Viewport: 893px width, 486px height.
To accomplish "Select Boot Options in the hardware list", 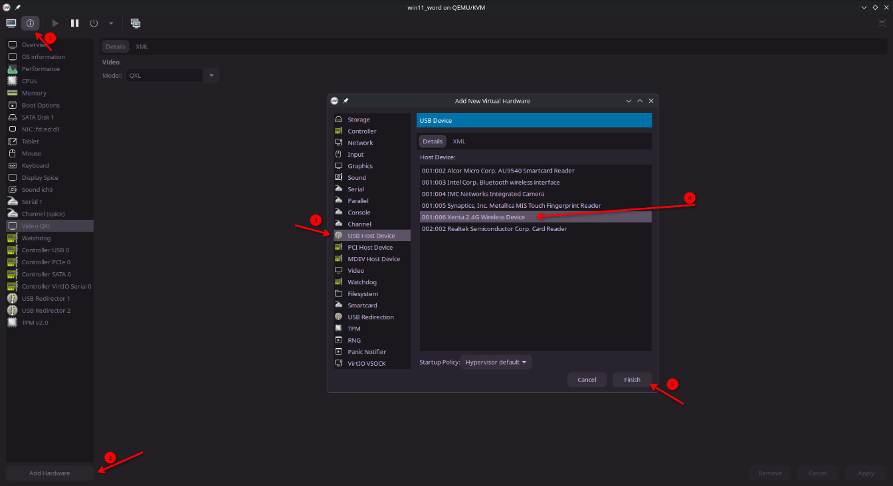I will click(x=41, y=106).
